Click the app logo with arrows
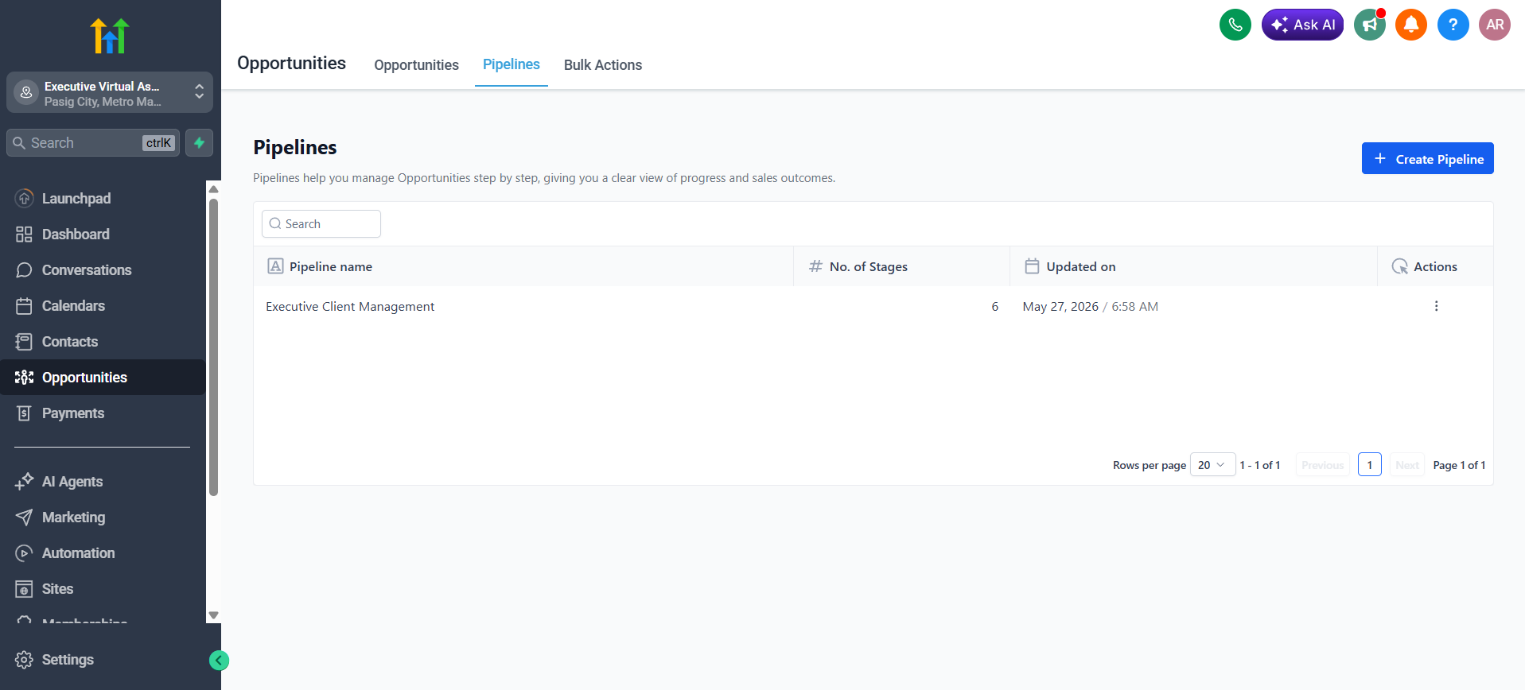 [x=110, y=36]
